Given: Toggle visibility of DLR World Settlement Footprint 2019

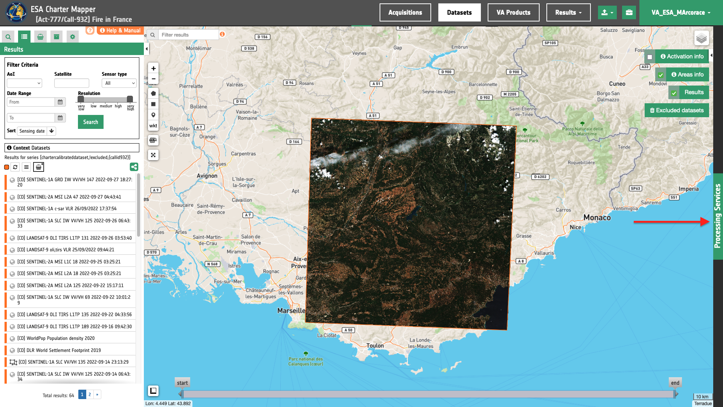Looking at the screenshot, I should coord(12,350).
